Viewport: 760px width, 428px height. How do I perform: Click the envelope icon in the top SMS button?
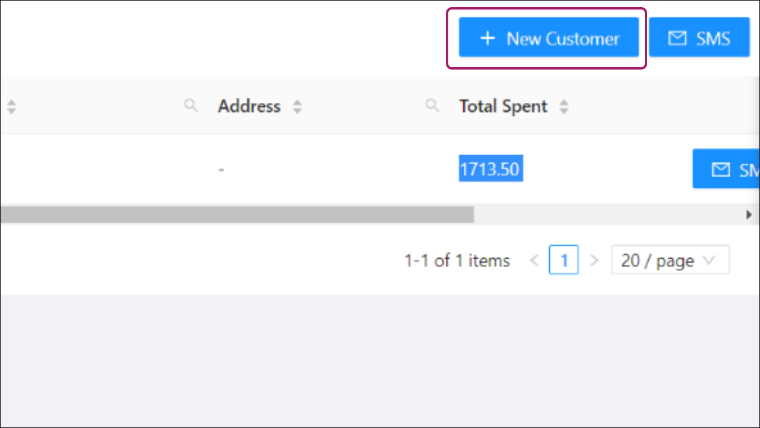tap(677, 39)
